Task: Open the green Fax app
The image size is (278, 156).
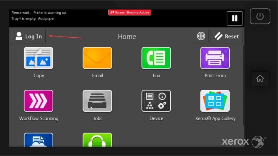Action: coord(156,58)
